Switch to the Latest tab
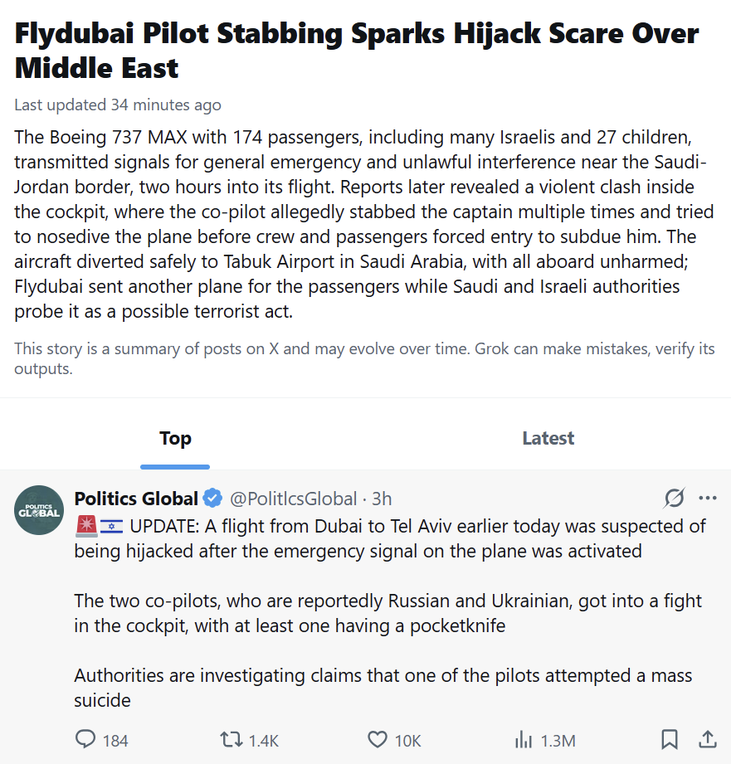 pyautogui.click(x=548, y=438)
